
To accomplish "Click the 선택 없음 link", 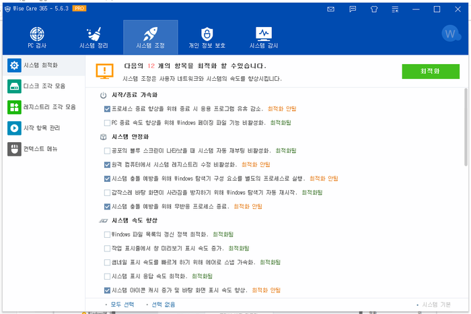I will [164, 305].
